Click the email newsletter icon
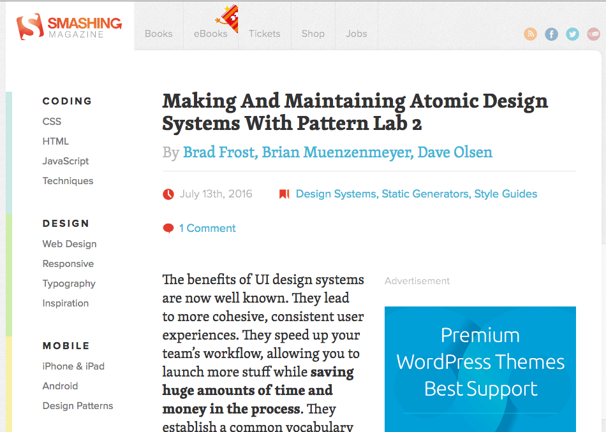606x432 pixels. tap(593, 34)
